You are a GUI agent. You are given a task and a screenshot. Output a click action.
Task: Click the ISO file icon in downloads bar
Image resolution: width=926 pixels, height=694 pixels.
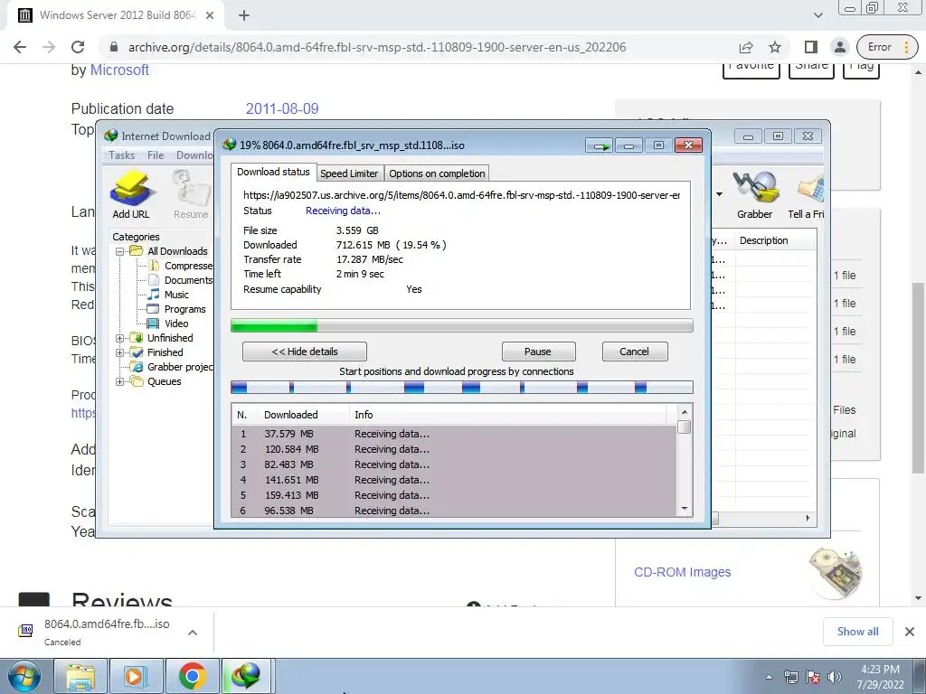point(25,631)
